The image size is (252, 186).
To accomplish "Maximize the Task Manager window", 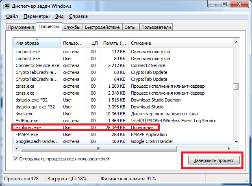I will pyautogui.click(x=224, y=4).
